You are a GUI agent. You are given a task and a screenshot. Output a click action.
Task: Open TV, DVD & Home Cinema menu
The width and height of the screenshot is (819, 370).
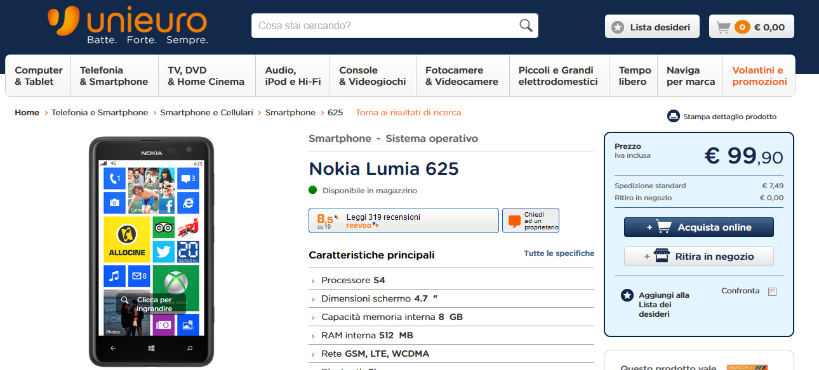(206, 76)
